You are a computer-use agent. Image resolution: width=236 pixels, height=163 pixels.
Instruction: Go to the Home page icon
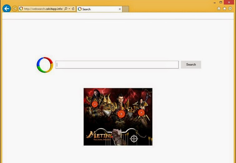[219, 9]
